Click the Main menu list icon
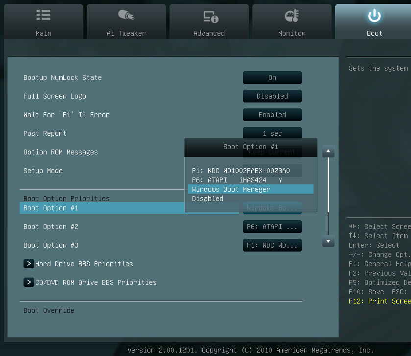411x356 pixels. [x=44, y=15]
